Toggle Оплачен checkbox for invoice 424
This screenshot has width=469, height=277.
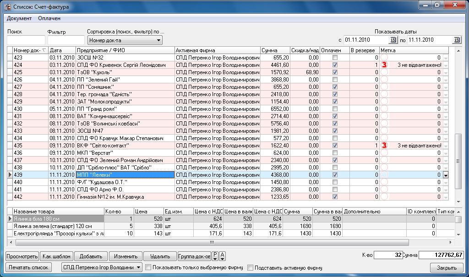point(335,65)
